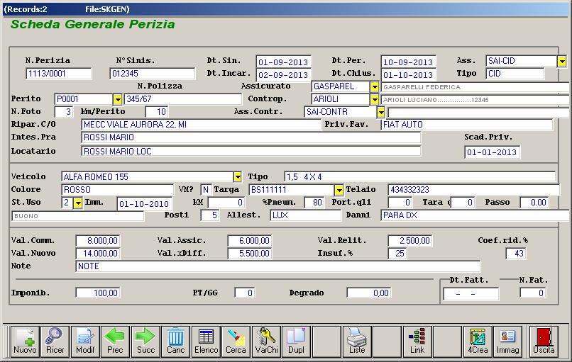Click the Val.xDiff. field 5.500,00
Viewport: 572px width, 362px height.
coord(250,254)
